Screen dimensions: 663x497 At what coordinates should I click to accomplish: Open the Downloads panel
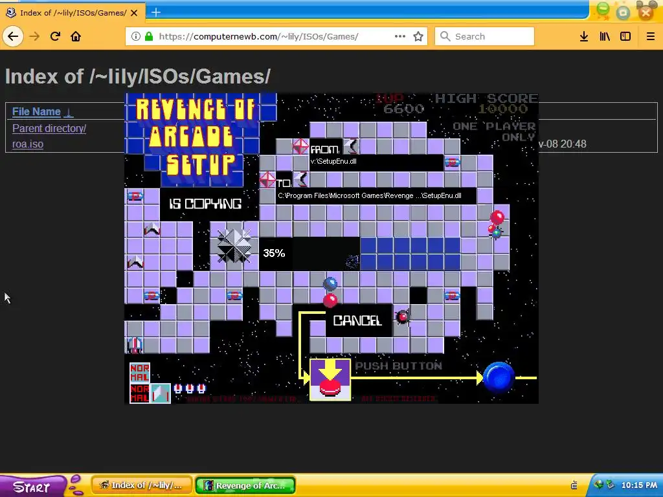(x=584, y=36)
